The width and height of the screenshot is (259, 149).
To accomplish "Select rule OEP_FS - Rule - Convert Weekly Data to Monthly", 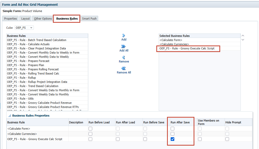I will (47, 94).
